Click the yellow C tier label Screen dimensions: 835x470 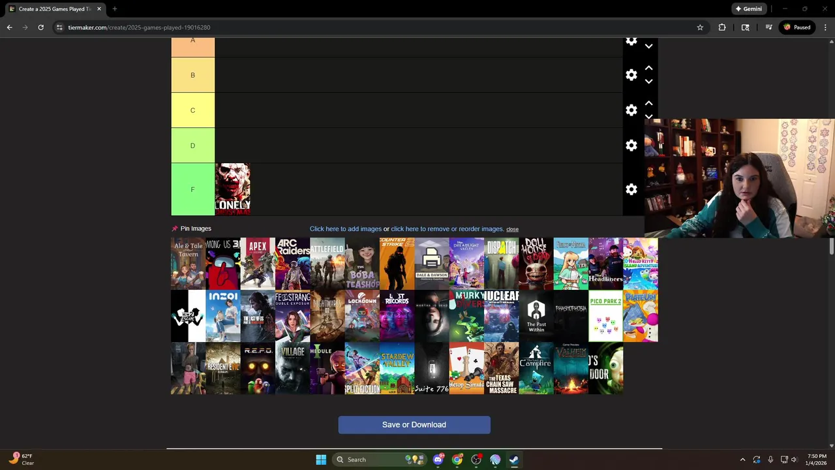click(192, 110)
